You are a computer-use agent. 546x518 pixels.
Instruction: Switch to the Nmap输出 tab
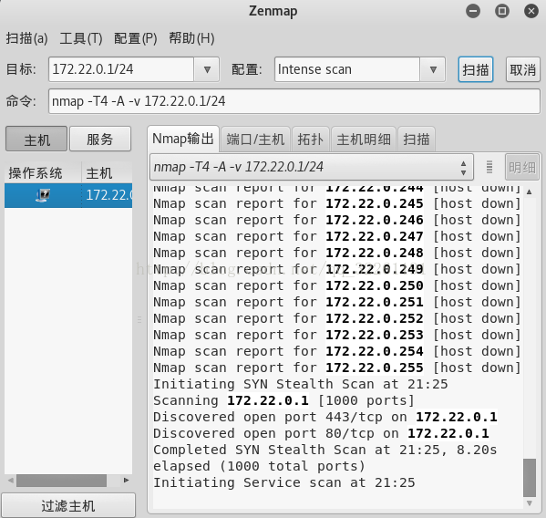pyautogui.click(x=183, y=139)
